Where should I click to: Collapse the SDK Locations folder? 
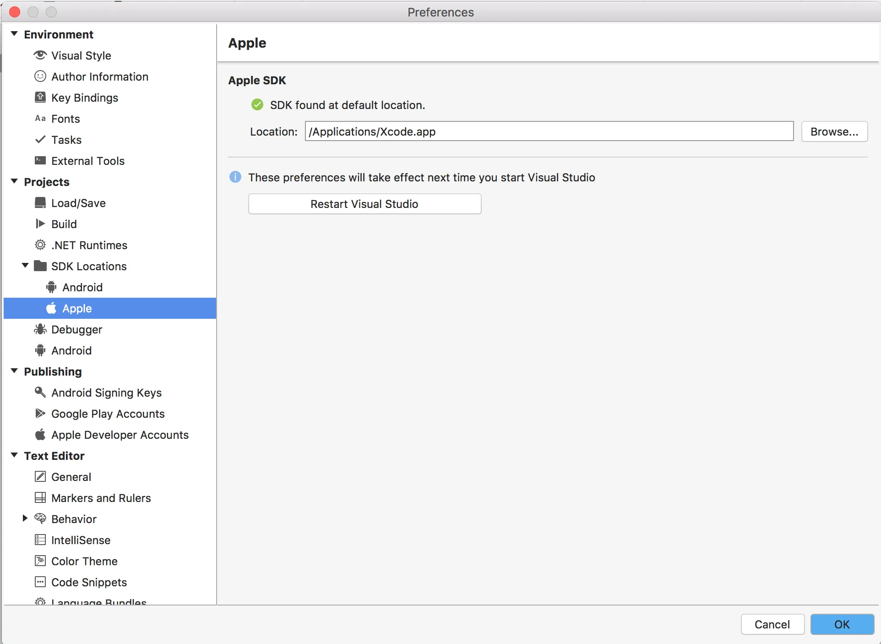[25, 266]
